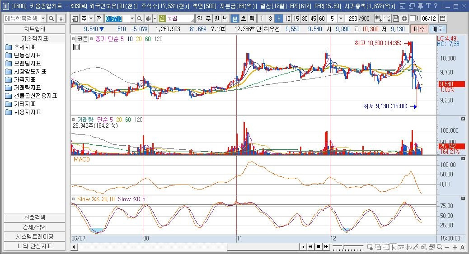The image size is (469, 254).
Task: Select the 30 minute interval button
Action: [305, 18]
